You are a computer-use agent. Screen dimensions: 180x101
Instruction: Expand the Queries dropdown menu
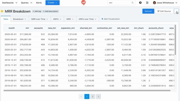(26, 3)
